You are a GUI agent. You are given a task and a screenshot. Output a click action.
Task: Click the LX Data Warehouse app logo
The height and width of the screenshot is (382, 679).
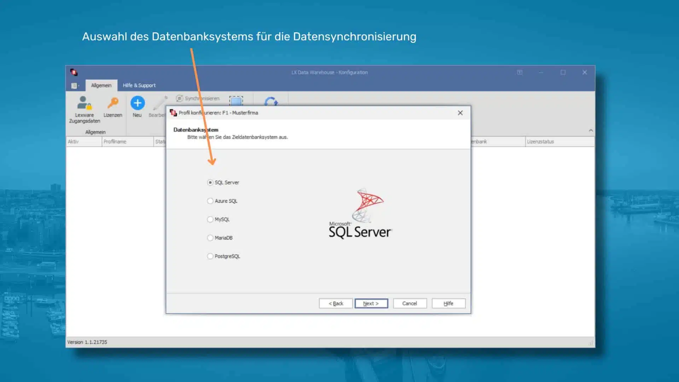pyautogui.click(x=74, y=72)
